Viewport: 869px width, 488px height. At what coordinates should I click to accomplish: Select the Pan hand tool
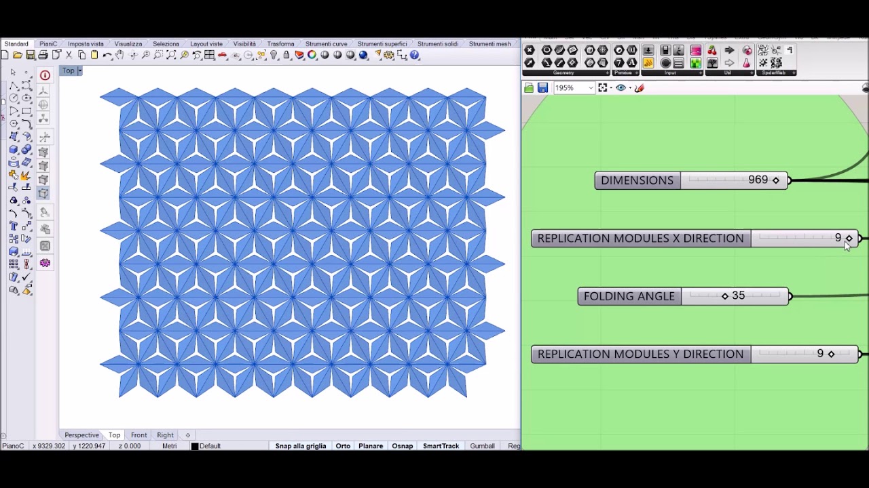pos(119,55)
